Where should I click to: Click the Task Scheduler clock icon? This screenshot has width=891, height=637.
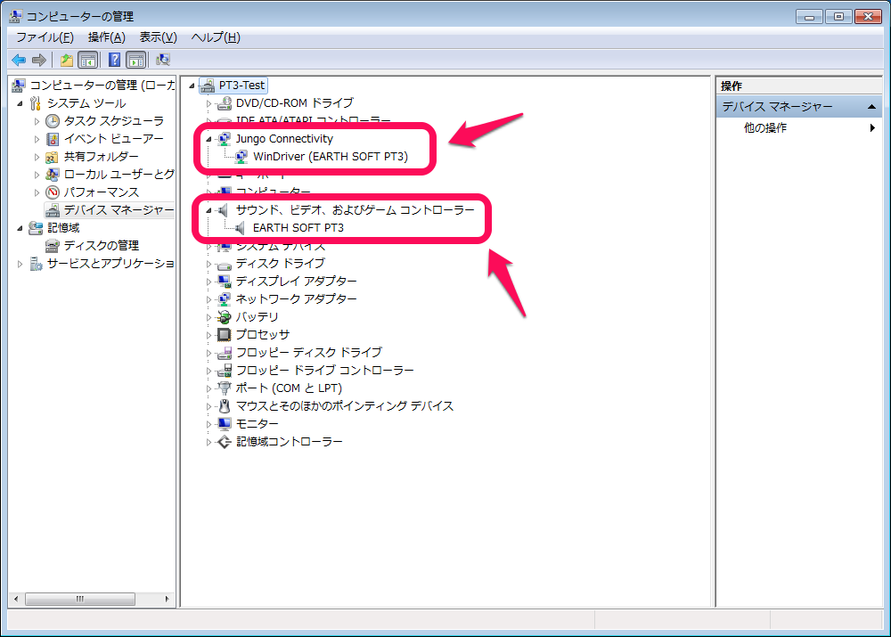[x=53, y=121]
